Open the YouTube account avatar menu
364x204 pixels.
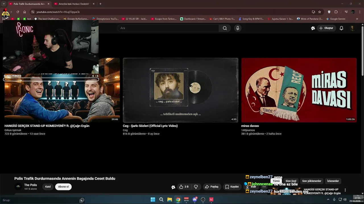352,28
